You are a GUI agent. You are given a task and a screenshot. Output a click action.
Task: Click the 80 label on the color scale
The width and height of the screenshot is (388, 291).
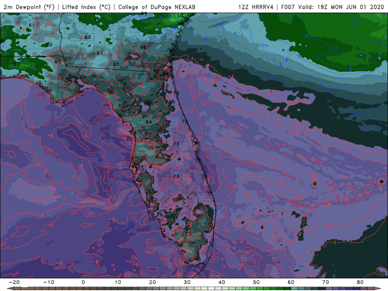pos(360,282)
